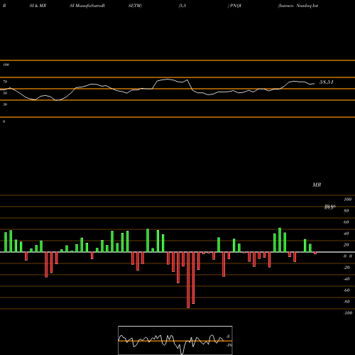Screen dimensions: 355x355
Task: Click the 'PNQI' ticker text in header
Action: [236, 6]
